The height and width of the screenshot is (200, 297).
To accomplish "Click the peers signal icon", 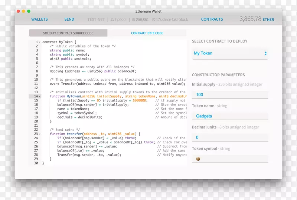I will (x=112, y=20).
